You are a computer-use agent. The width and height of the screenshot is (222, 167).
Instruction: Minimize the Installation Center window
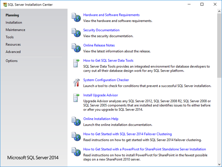(189, 4)
